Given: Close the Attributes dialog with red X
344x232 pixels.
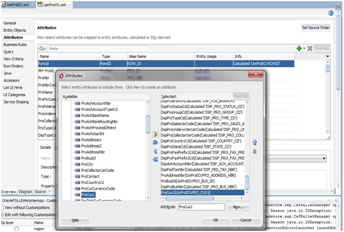Looking at the screenshot, I should tap(256, 74).
